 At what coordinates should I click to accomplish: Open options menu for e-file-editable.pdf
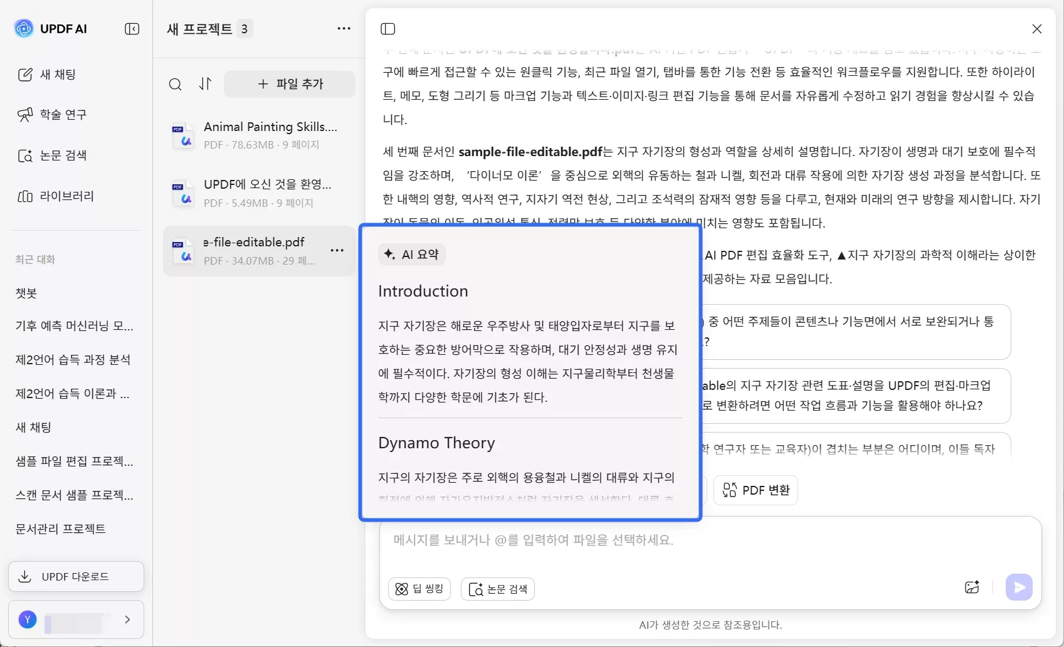tap(336, 251)
